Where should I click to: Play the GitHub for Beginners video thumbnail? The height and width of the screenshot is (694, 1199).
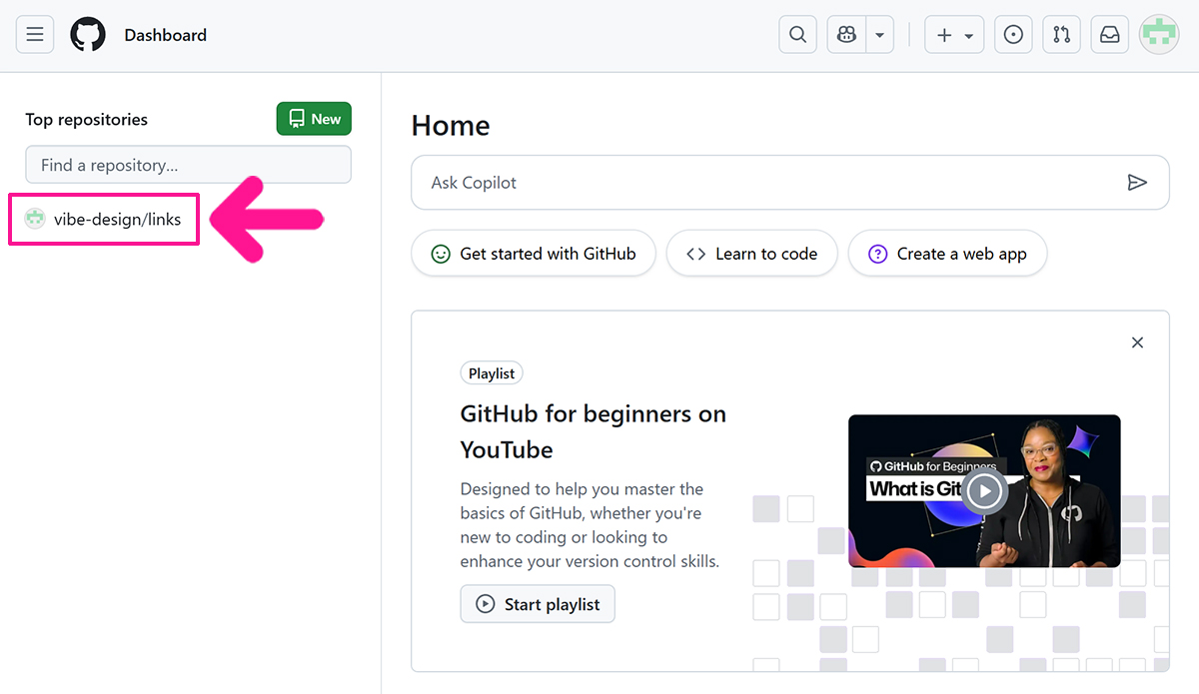click(984, 490)
